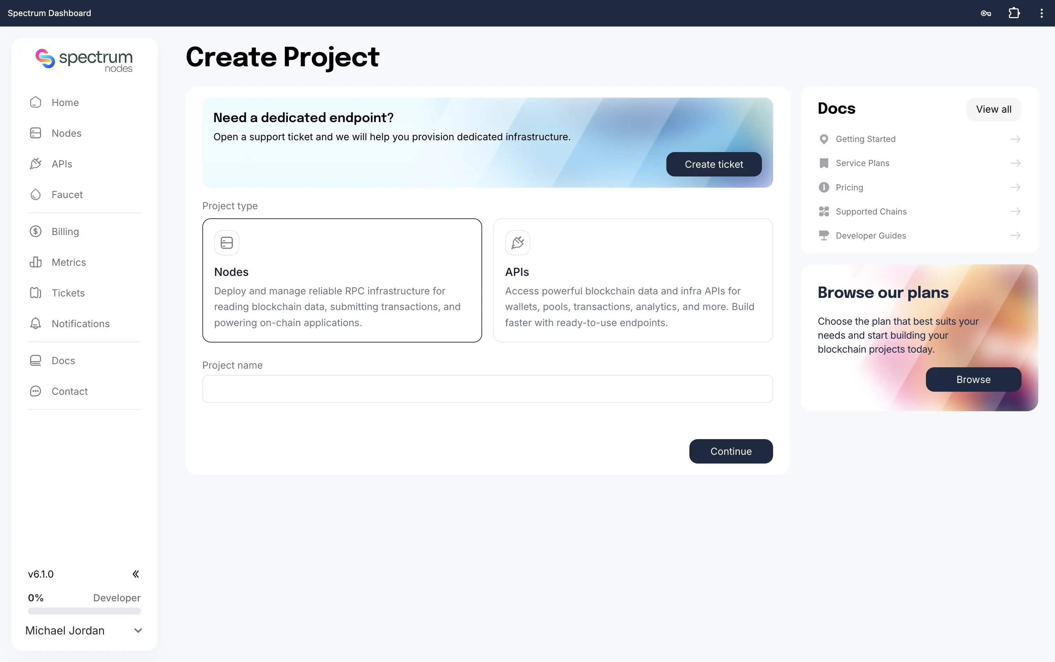Click the arrow beside Supported Chains
The height and width of the screenshot is (662, 1055).
pyautogui.click(x=1015, y=211)
